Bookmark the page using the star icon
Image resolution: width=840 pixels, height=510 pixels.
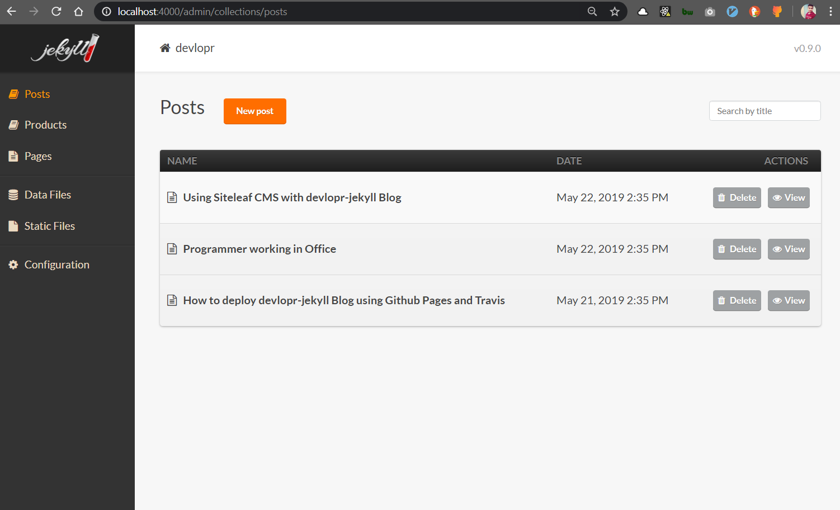pos(615,11)
